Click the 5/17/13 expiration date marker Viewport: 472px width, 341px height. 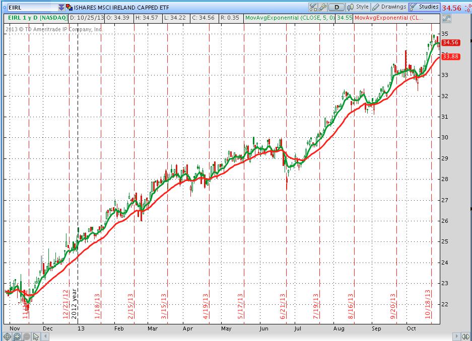[240, 306]
